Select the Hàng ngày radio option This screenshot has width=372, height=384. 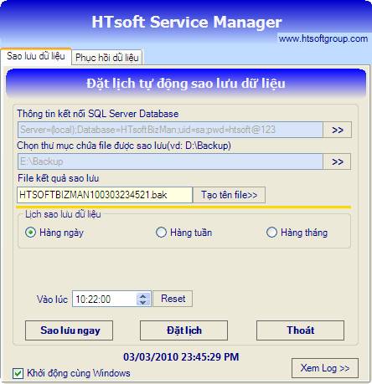pyautogui.click(x=30, y=233)
